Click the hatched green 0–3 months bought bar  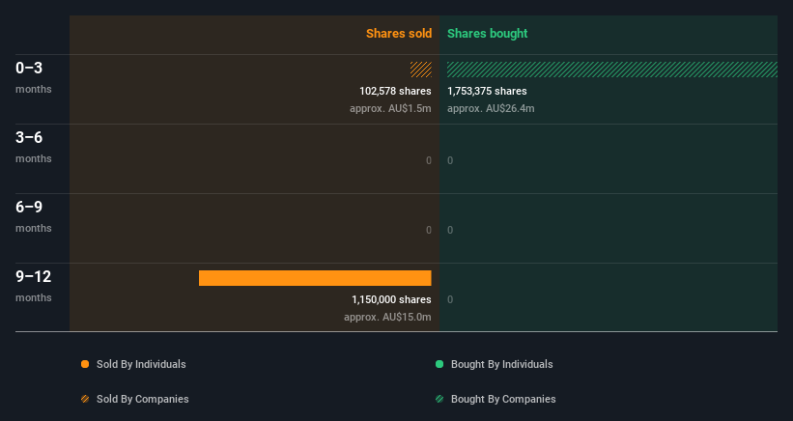612,70
